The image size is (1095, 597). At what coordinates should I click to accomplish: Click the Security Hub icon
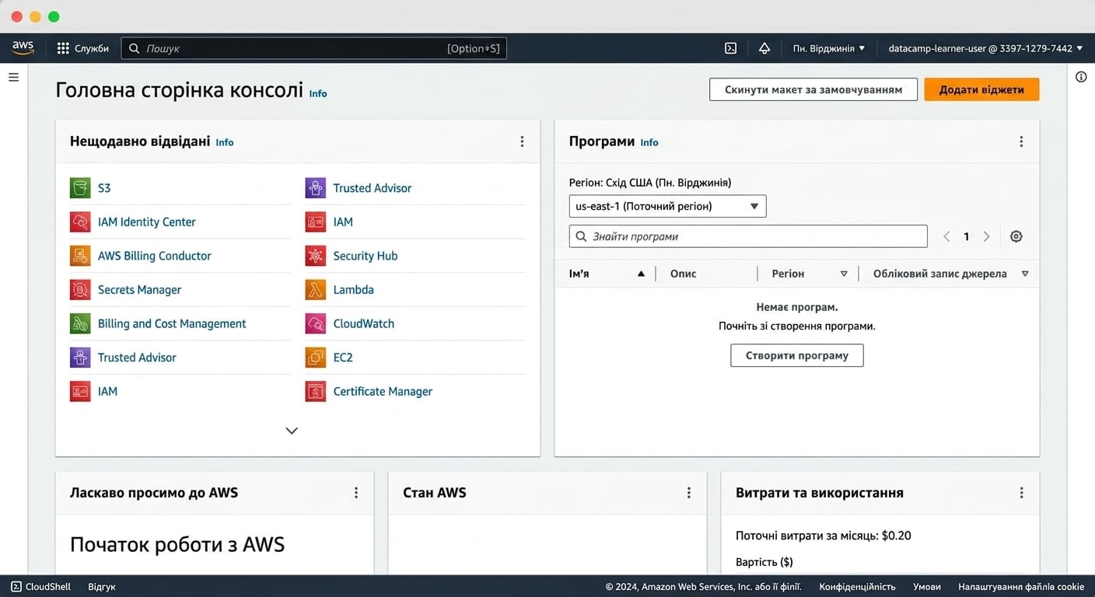[315, 256]
